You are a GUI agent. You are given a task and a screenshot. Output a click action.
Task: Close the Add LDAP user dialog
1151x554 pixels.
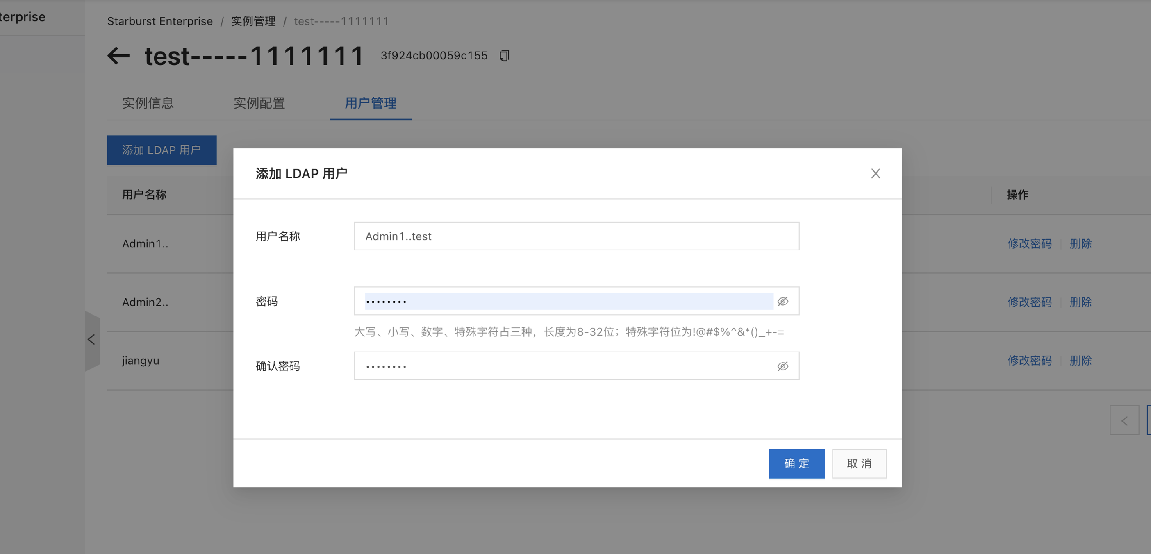(875, 173)
